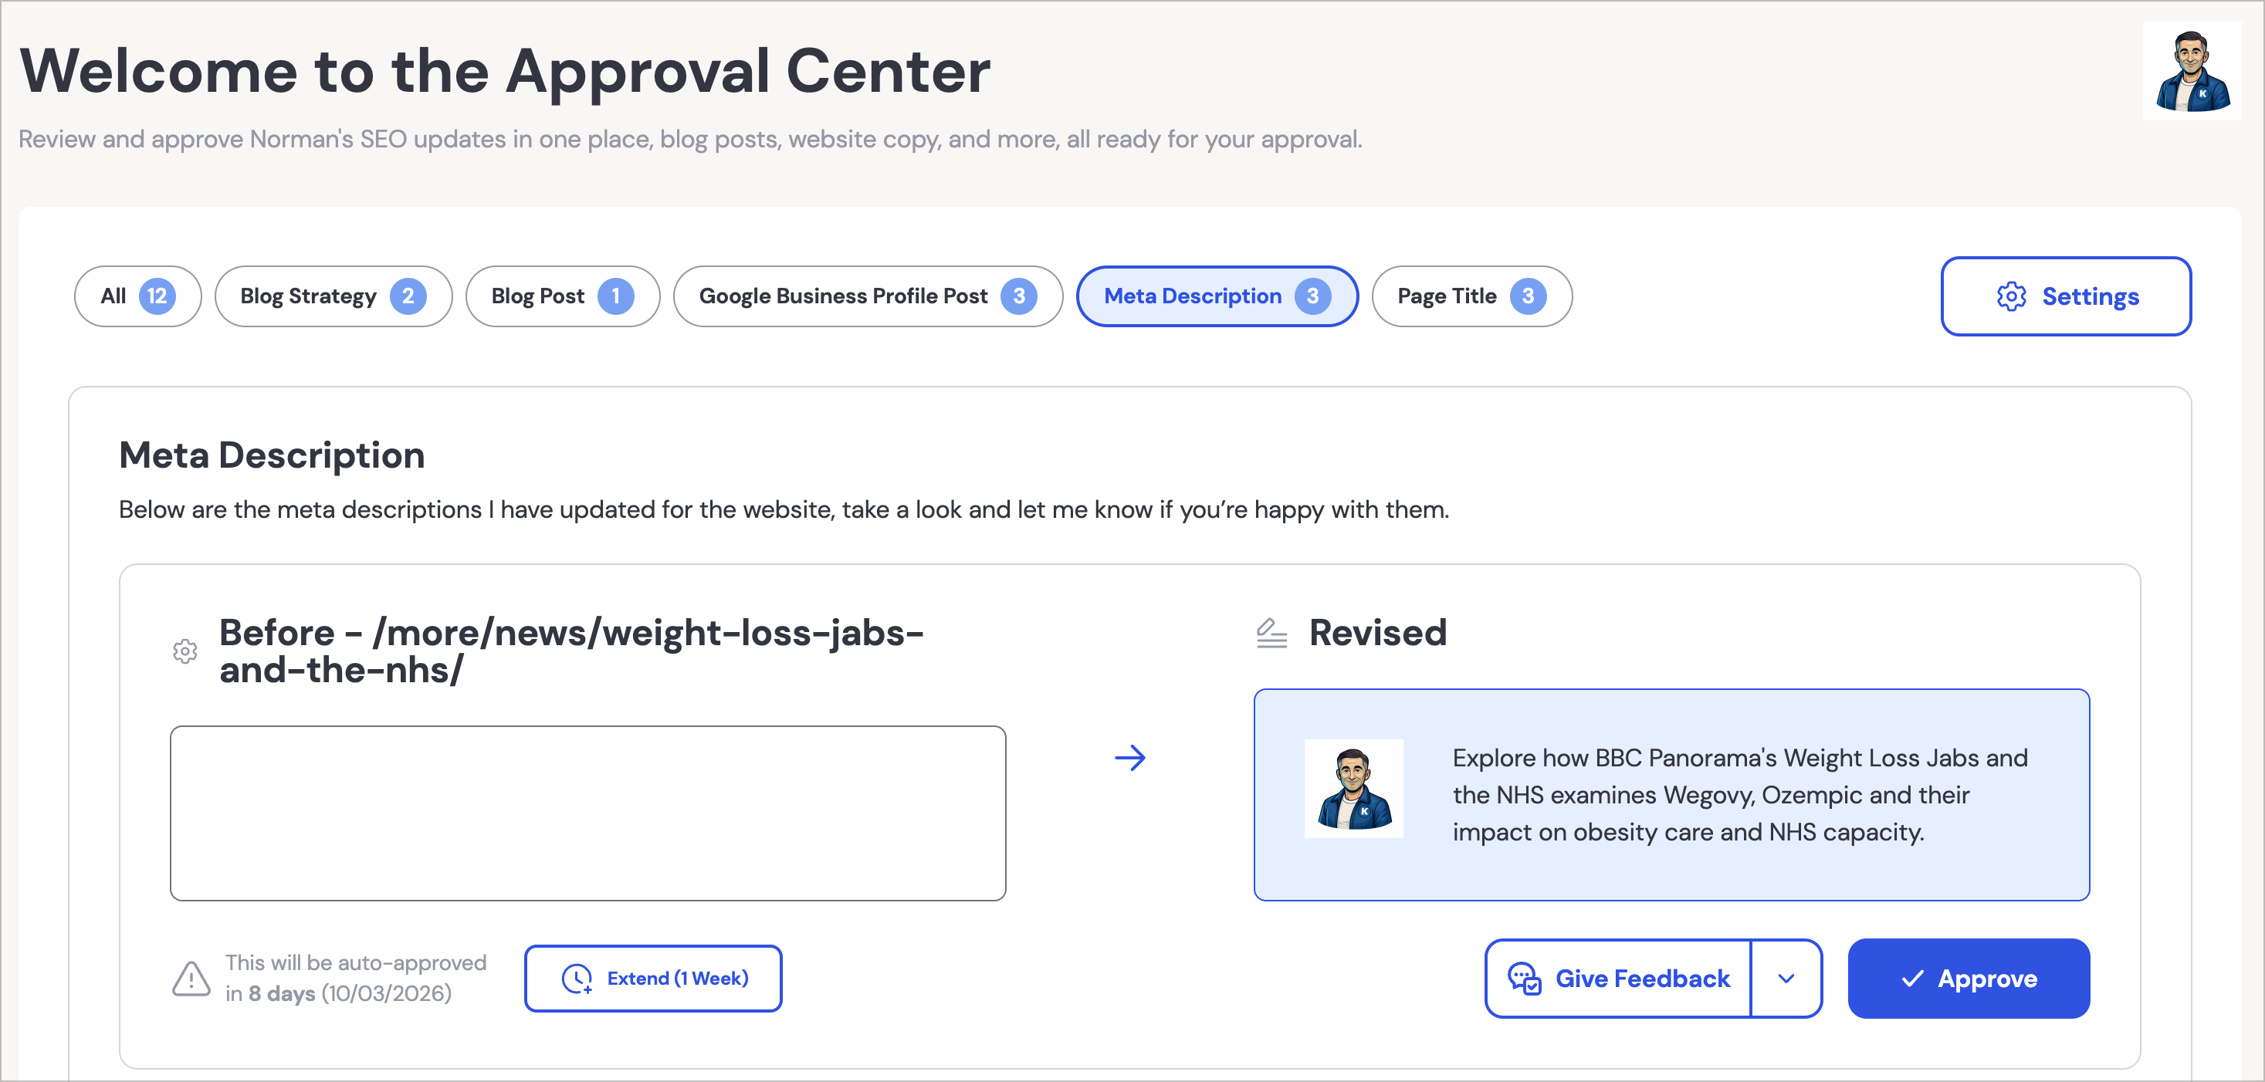Click the gear icon inside the Settings button
Viewport: 2265px width, 1082px height.
pos(2011,296)
